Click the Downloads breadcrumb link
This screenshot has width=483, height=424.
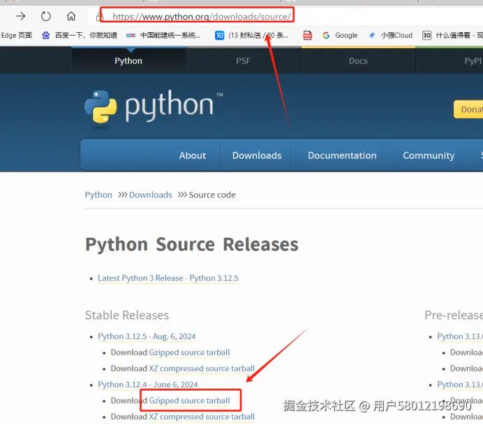coord(150,195)
